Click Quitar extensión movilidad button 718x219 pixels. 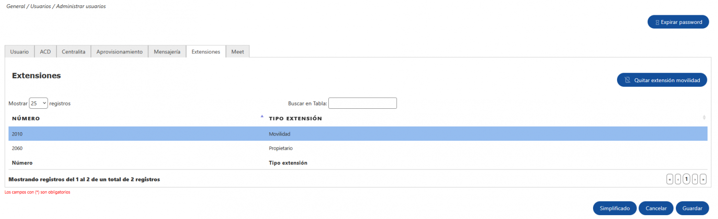point(662,80)
